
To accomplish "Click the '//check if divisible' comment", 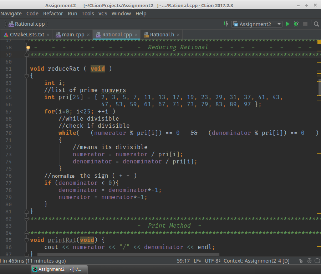I will tap(94, 126).
